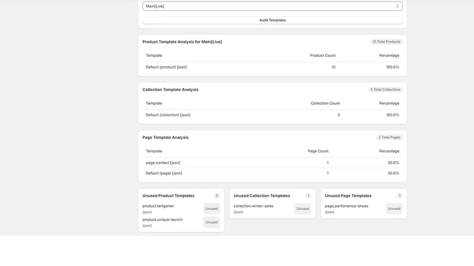Click Unused Page Templates count badge
Screen dimensions: 474x266
(399, 196)
